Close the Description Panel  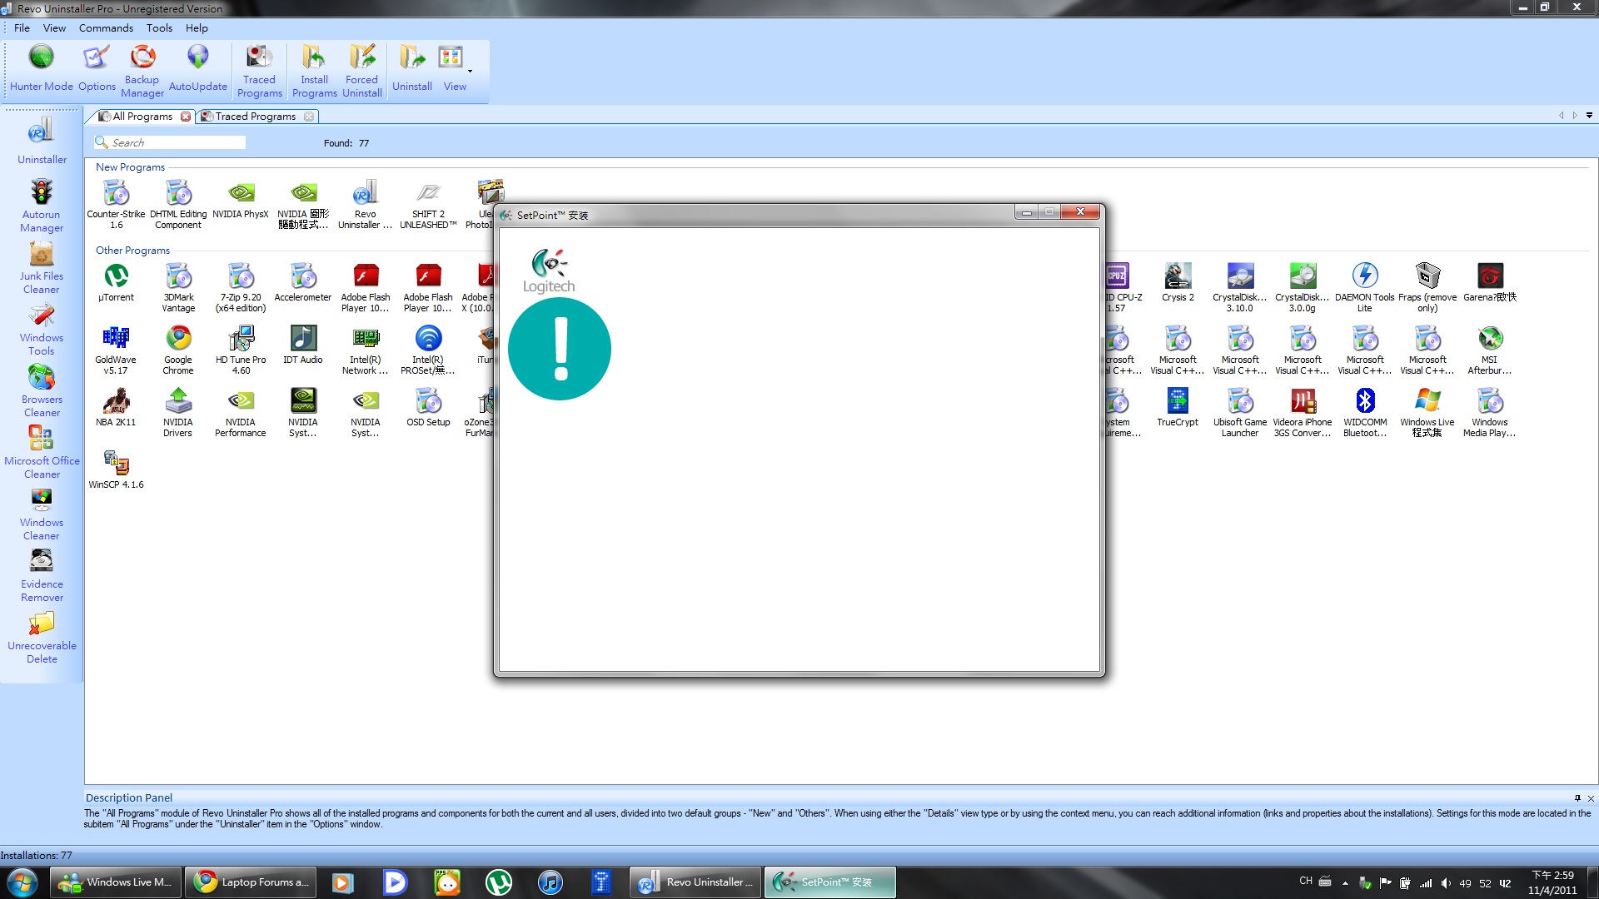1591,798
